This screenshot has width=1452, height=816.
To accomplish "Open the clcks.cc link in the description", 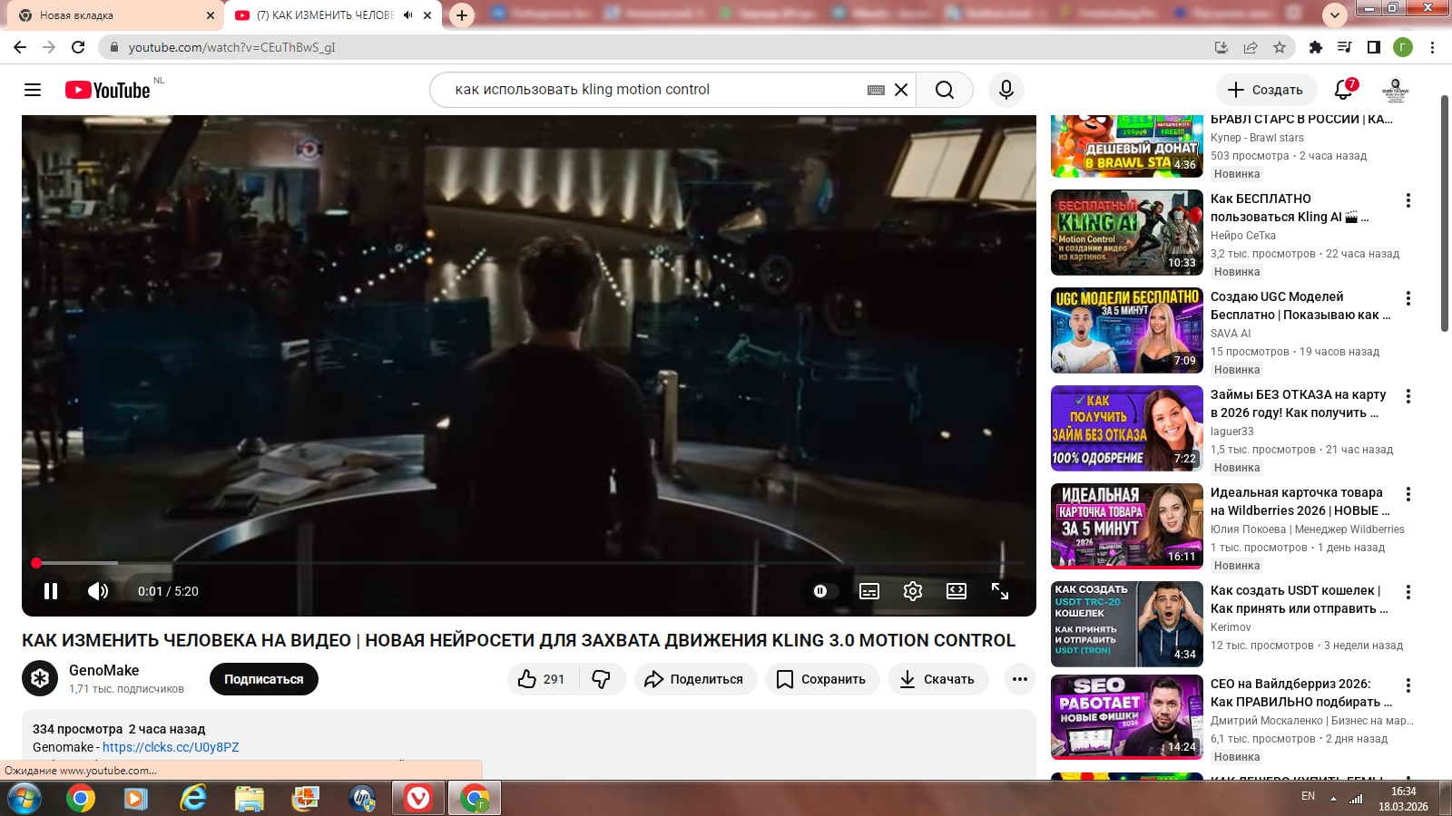I will tap(171, 747).
